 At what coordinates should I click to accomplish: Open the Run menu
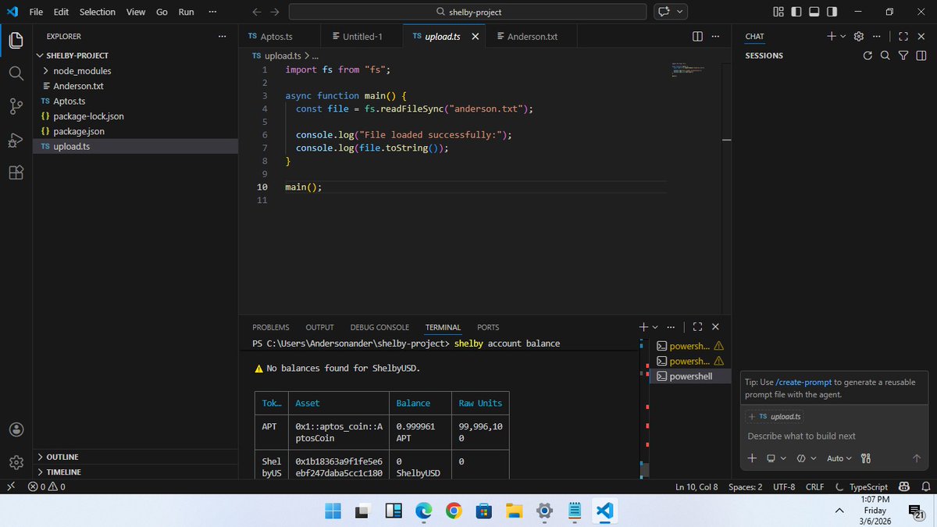pos(186,12)
